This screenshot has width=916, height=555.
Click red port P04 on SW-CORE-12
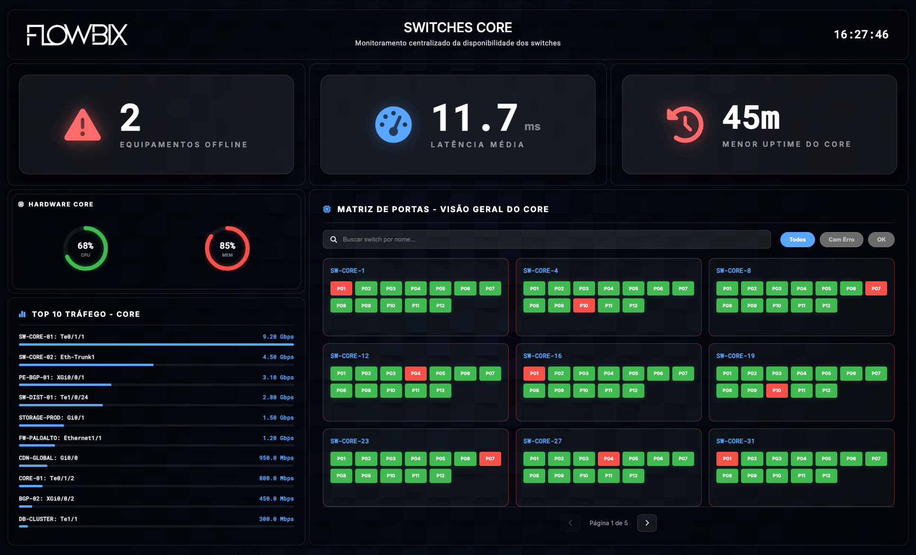coord(416,374)
